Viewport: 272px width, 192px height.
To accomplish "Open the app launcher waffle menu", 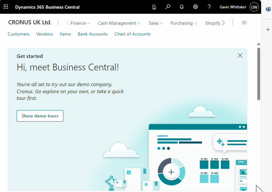I will [6, 7].
